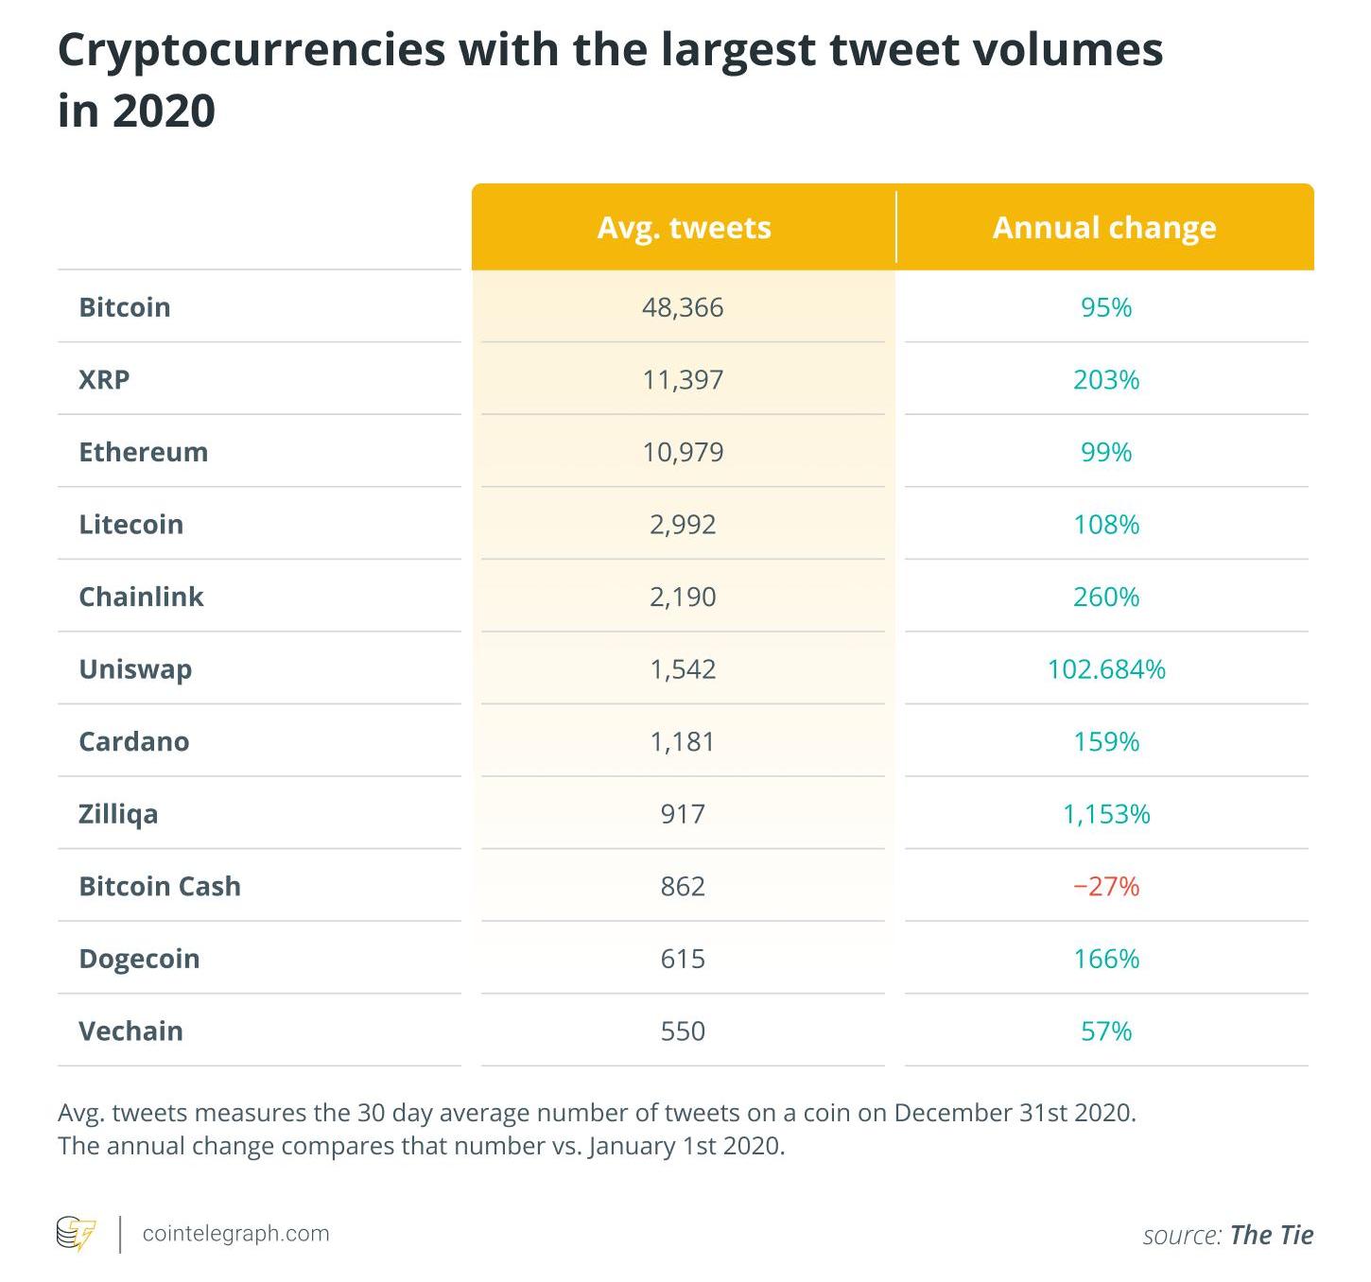Image resolution: width=1371 pixels, height=1282 pixels.
Task: Click Zilliqa's 1,153% annual change
Action: pyautogui.click(x=1106, y=814)
